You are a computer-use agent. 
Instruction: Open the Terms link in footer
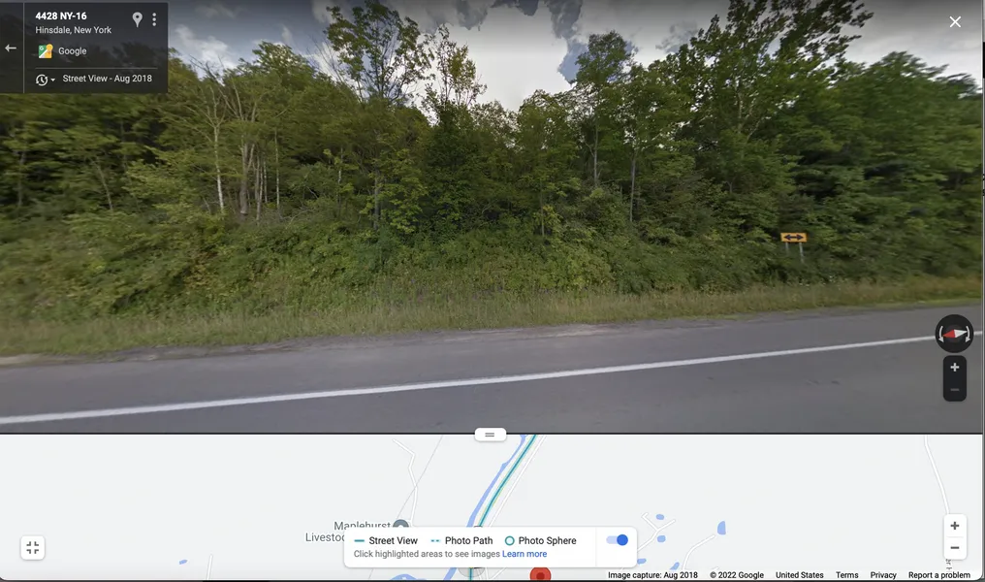[846, 575]
